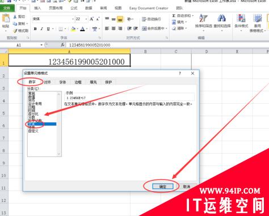Expand the font size dropdown
This screenshot has height=216, width=269.
pos(86,19)
